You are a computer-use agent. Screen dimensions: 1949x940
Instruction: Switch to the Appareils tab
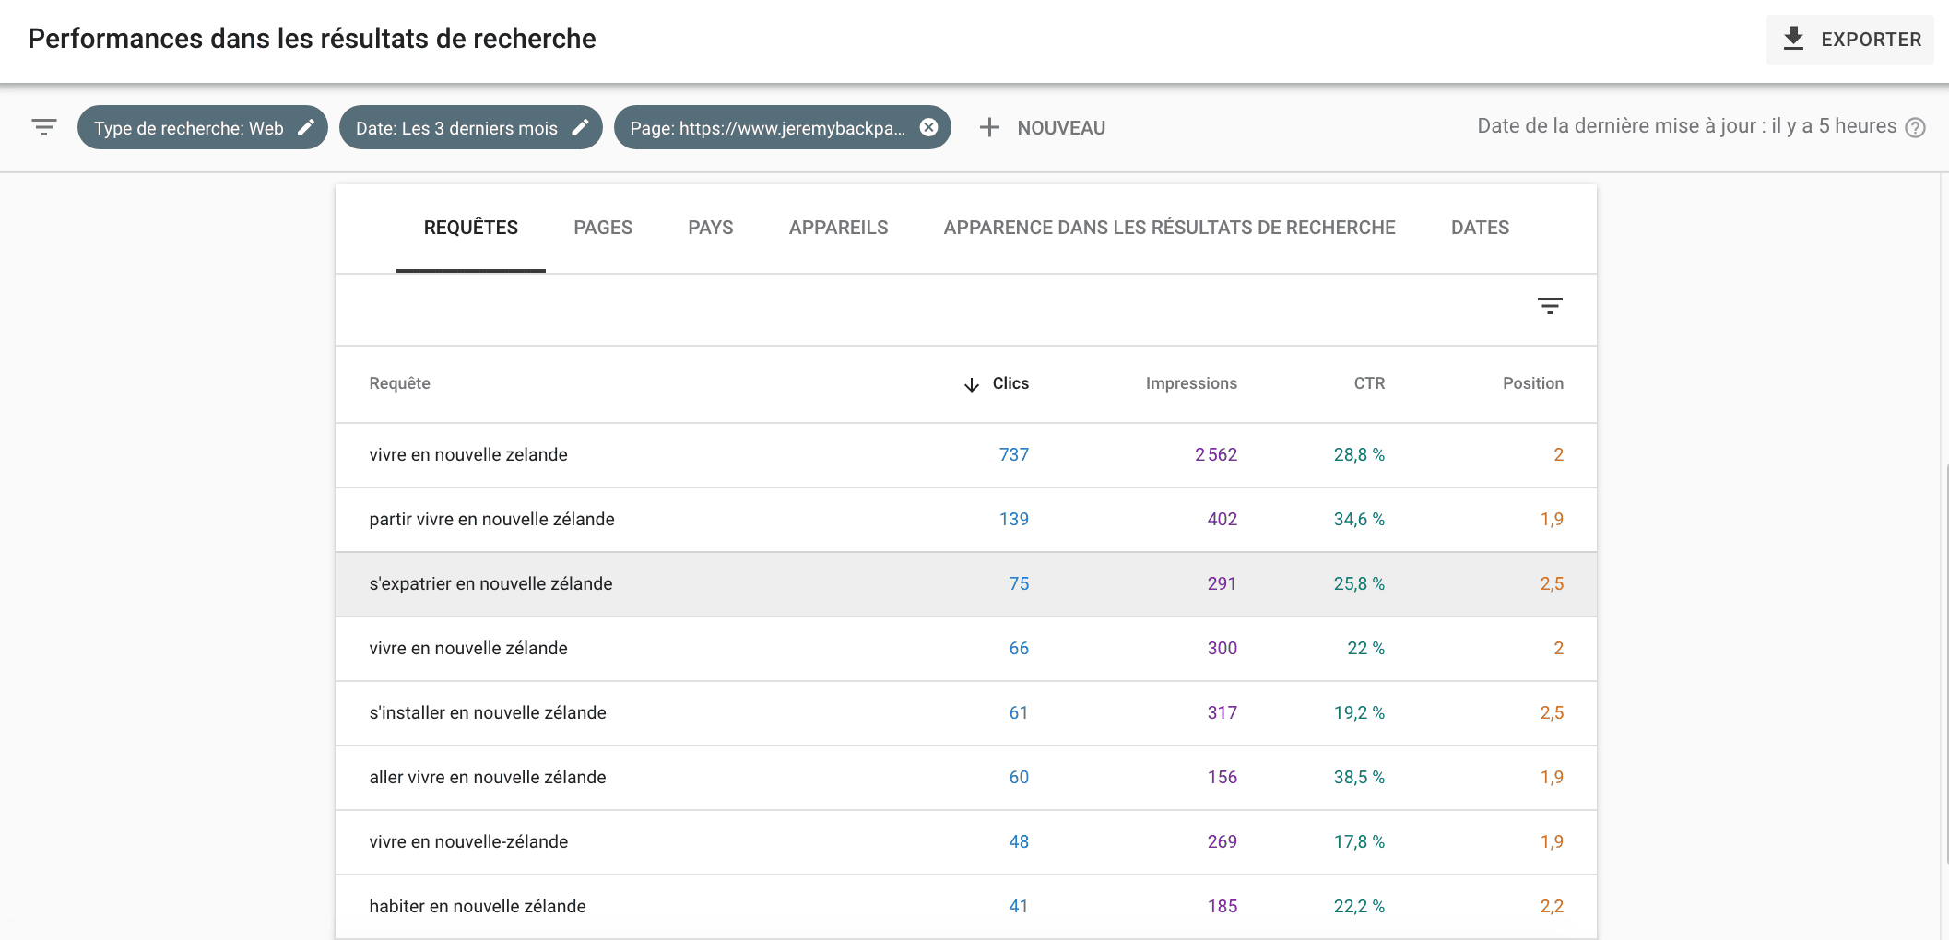(x=838, y=228)
